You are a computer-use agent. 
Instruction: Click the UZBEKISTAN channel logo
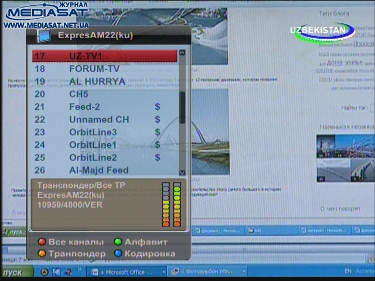pyautogui.click(x=322, y=32)
